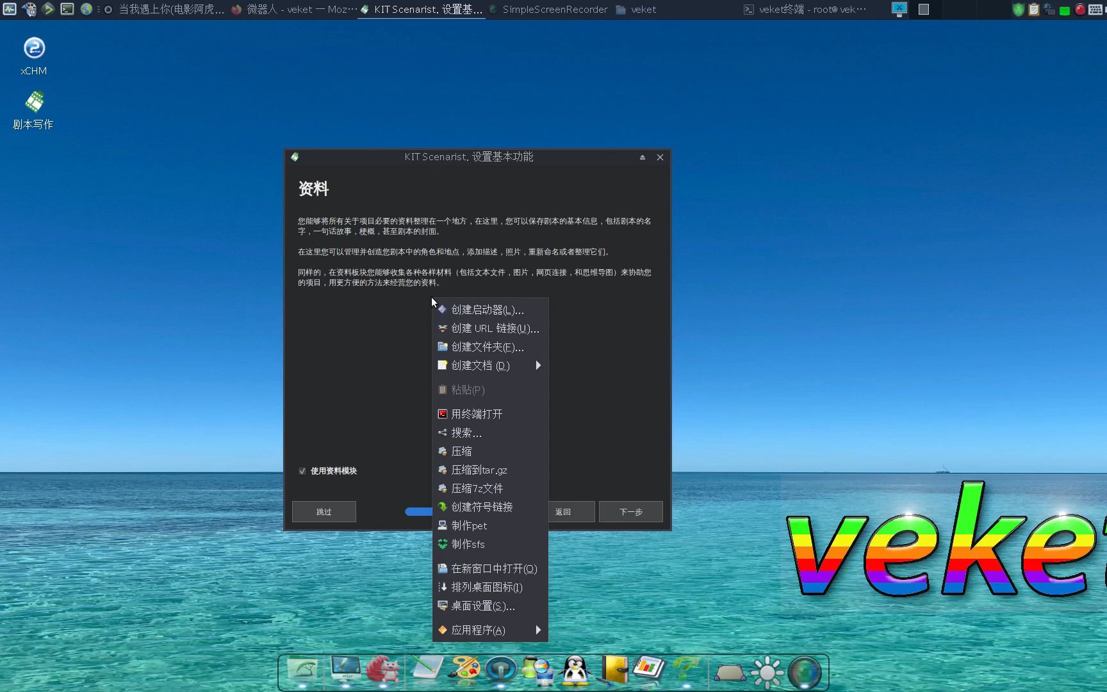Screen dimensions: 1107x692
Task: Open the keyboard layout tray icon
Action: tap(1095, 10)
